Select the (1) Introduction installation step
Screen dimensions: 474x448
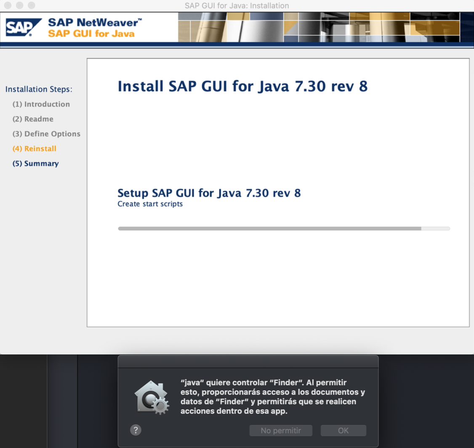(41, 104)
